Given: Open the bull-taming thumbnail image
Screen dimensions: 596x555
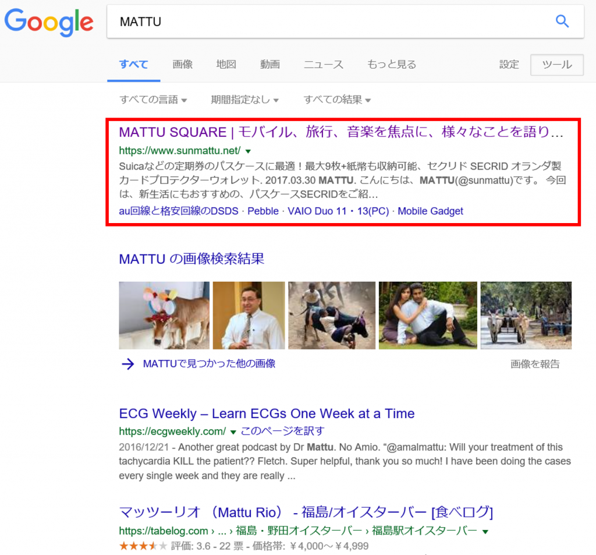Looking at the screenshot, I should pos(332,315).
